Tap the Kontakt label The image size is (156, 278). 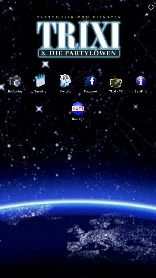66,91
